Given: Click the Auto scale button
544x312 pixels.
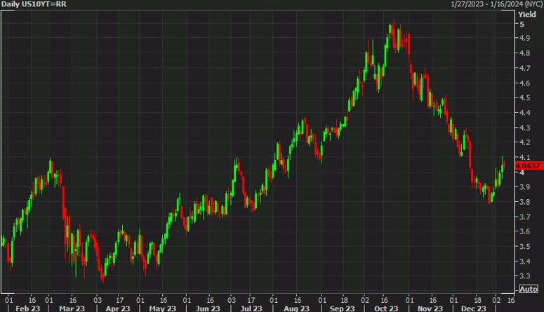Looking at the screenshot, I should coord(529,289).
